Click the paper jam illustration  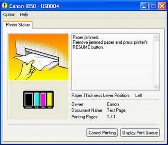[38, 57]
